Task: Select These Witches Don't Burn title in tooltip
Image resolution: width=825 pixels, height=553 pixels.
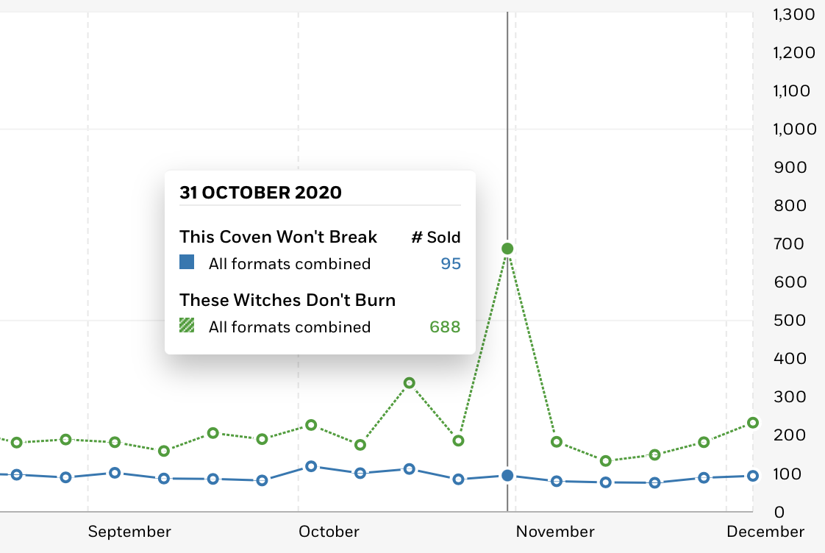Action: pos(287,300)
